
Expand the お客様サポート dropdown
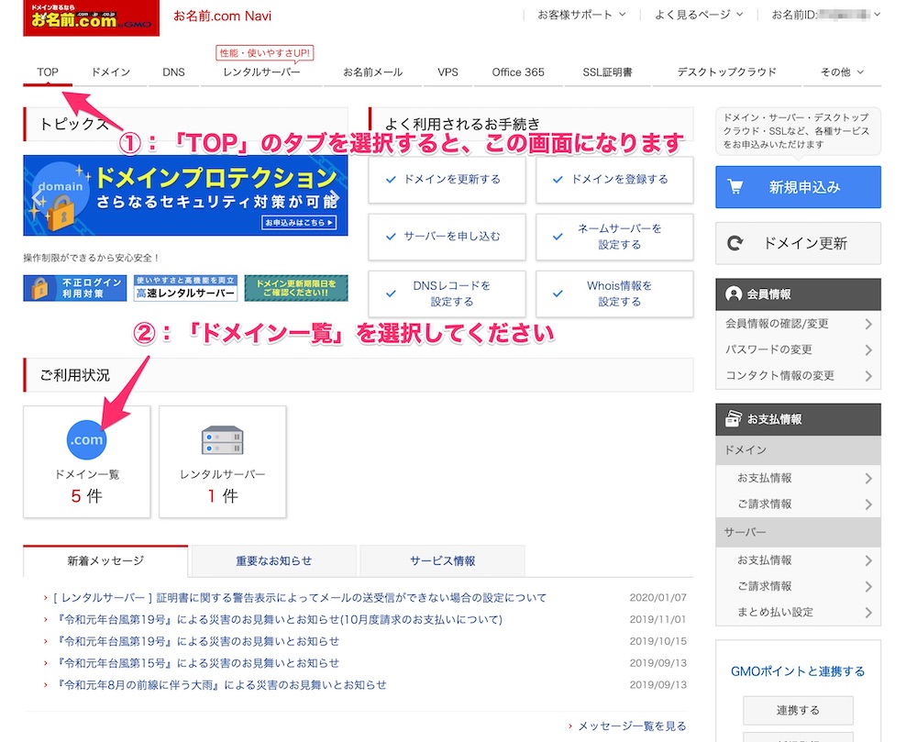point(581,15)
